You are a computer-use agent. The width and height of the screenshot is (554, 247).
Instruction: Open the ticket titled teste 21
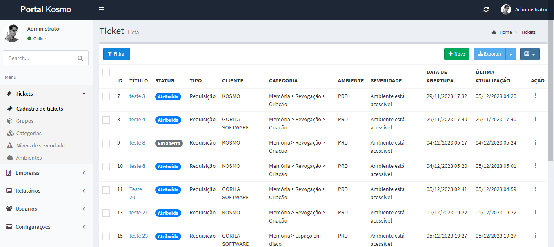(138, 213)
